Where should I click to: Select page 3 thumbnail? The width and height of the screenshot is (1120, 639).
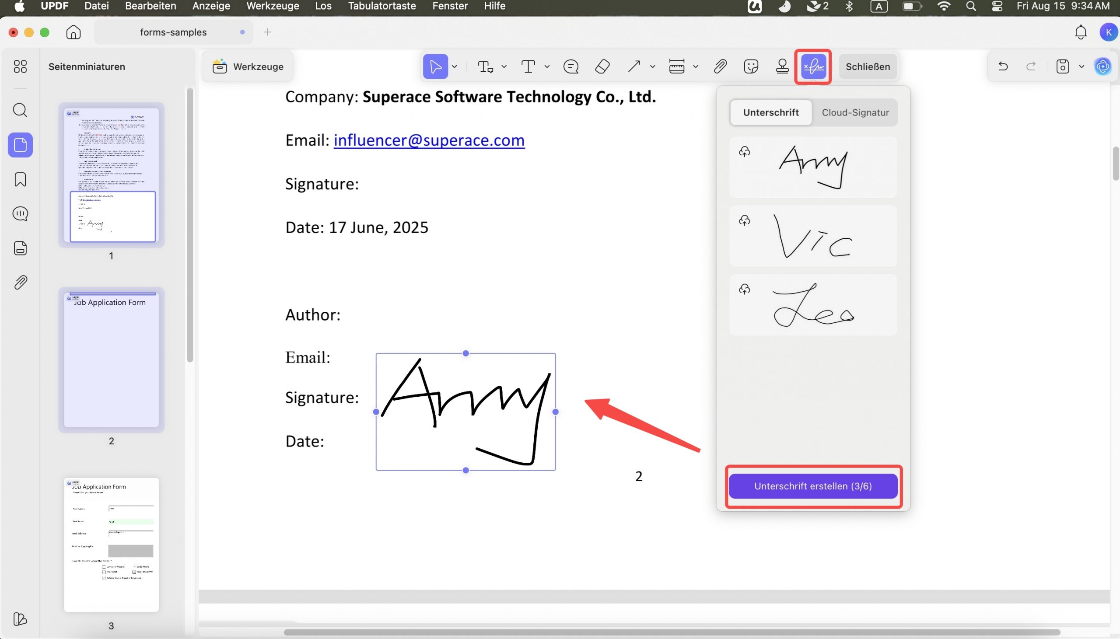pos(112,545)
